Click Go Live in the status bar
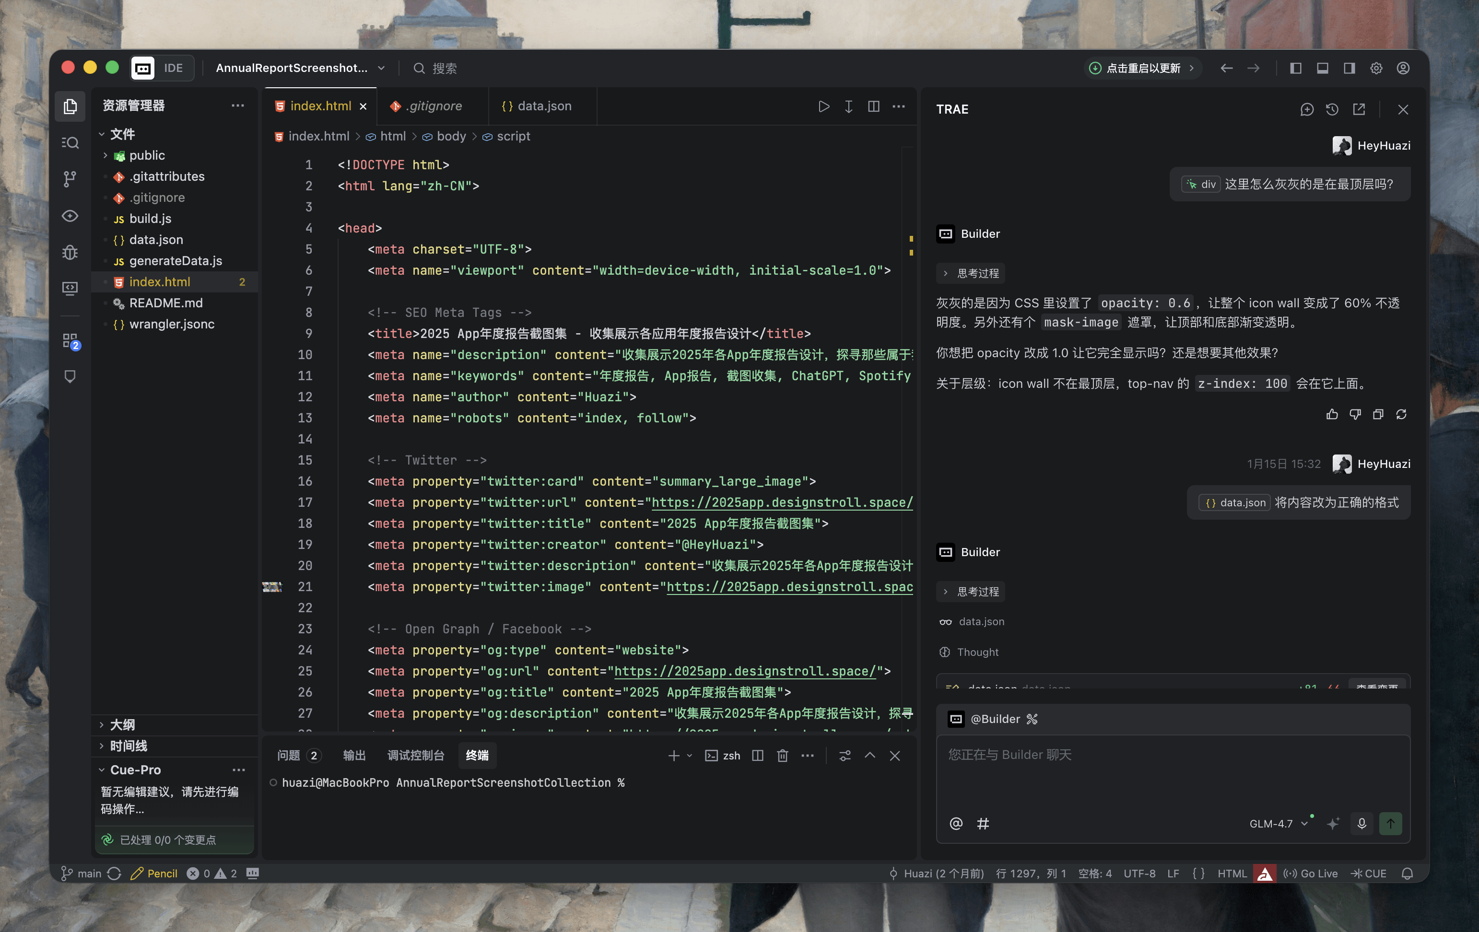This screenshot has width=1479, height=932. pos(1310,873)
